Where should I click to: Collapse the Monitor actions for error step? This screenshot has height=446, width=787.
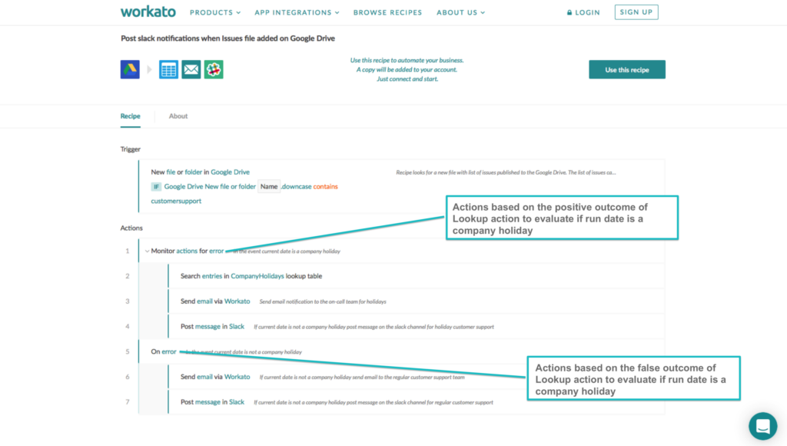click(146, 250)
